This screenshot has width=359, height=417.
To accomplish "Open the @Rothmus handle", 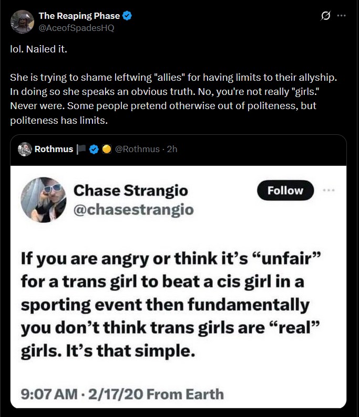I will pyautogui.click(x=137, y=149).
